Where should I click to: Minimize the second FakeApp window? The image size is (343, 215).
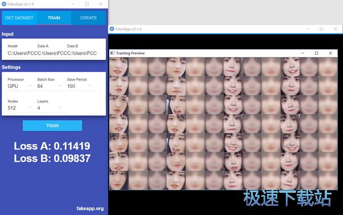coord(308,29)
